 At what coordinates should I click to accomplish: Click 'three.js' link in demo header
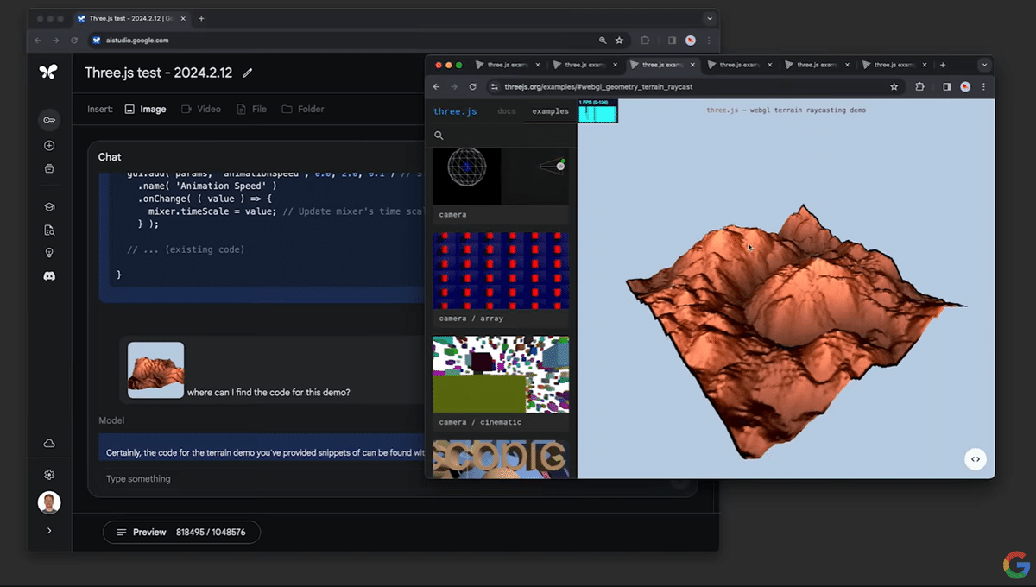(x=723, y=110)
